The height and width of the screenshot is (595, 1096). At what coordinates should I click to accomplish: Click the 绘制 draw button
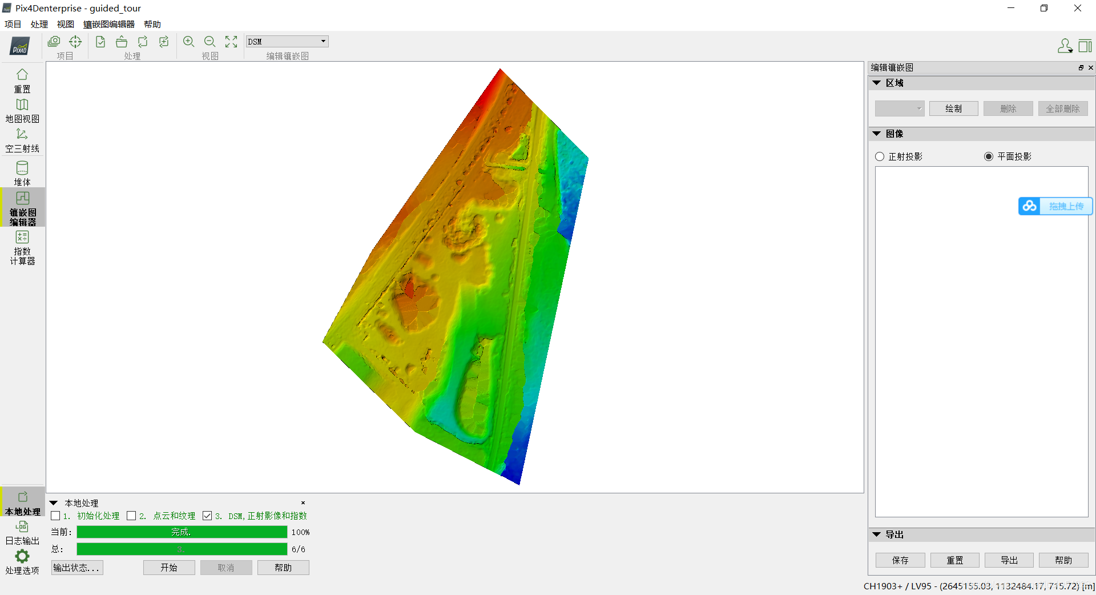(954, 108)
